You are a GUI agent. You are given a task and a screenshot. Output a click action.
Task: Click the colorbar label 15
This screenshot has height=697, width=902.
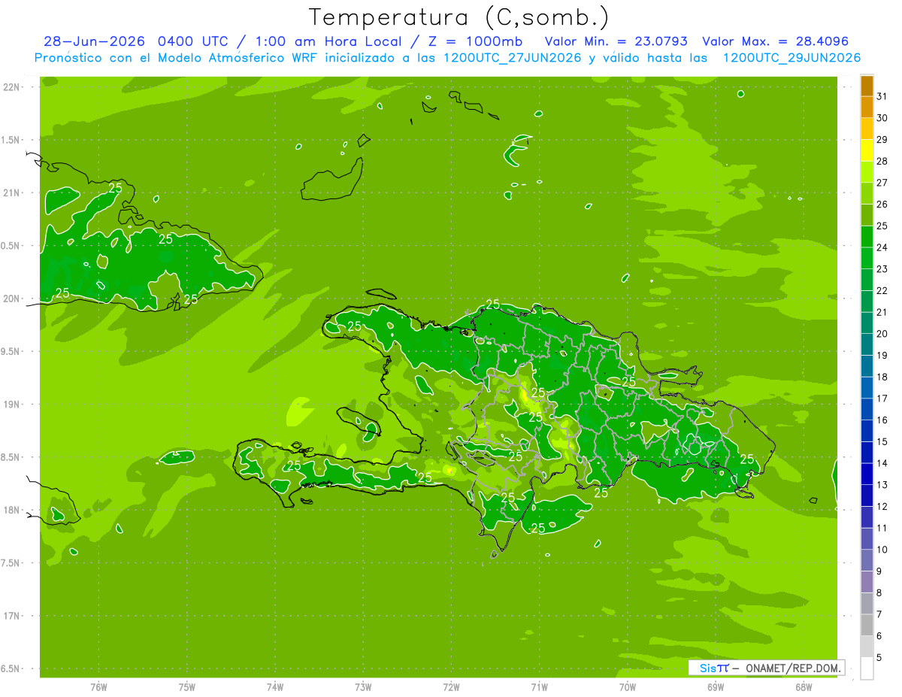point(882,442)
